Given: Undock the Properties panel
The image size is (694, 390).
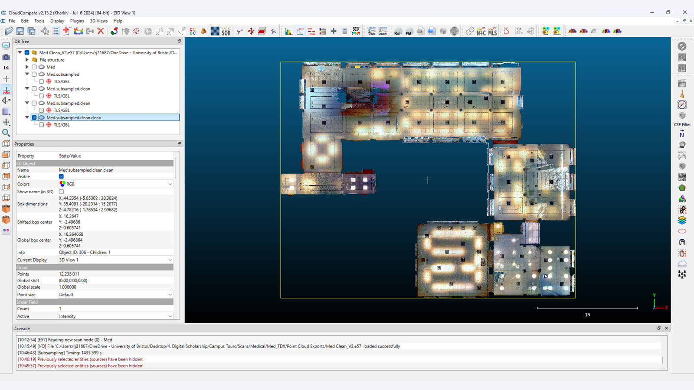Looking at the screenshot, I should tap(179, 144).
